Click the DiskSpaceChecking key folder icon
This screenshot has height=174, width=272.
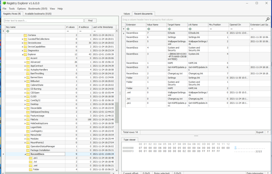tap(28, 112)
